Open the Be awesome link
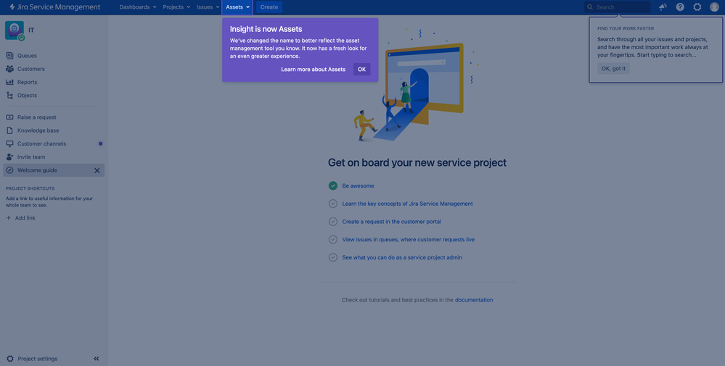 click(358, 186)
